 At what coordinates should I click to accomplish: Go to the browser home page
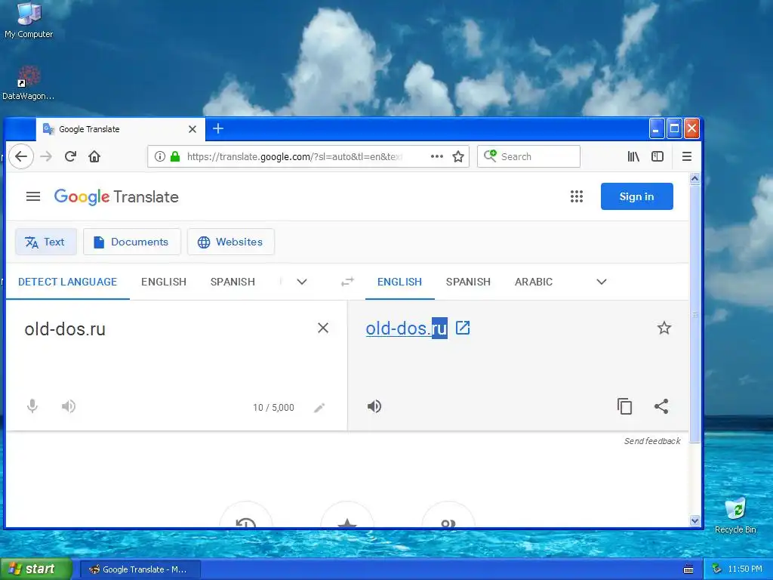click(94, 156)
